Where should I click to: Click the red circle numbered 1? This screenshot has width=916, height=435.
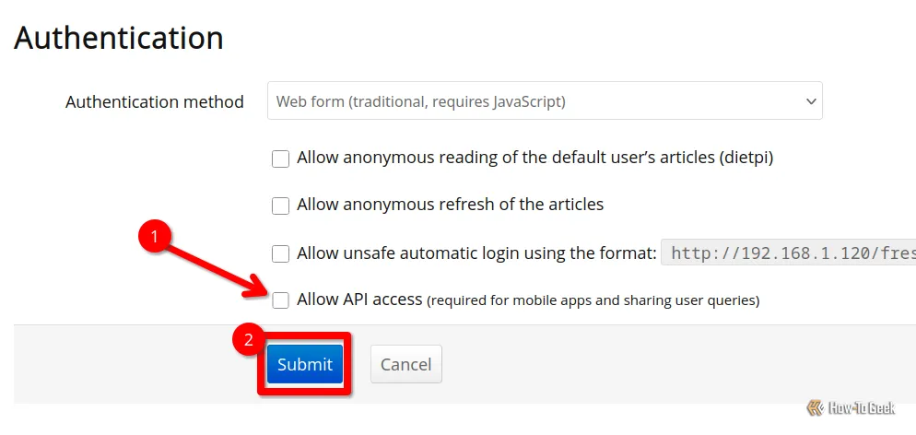[155, 237]
